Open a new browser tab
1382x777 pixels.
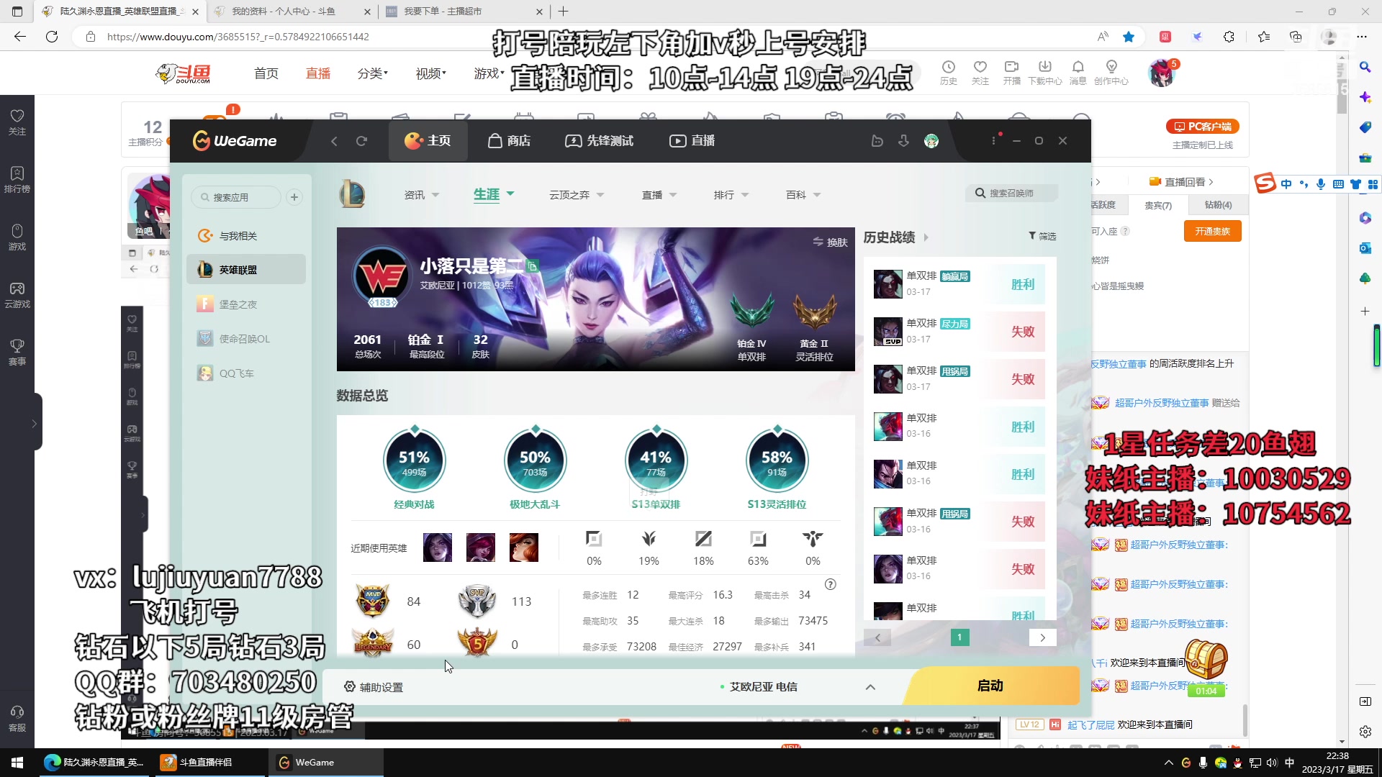(x=564, y=12)
